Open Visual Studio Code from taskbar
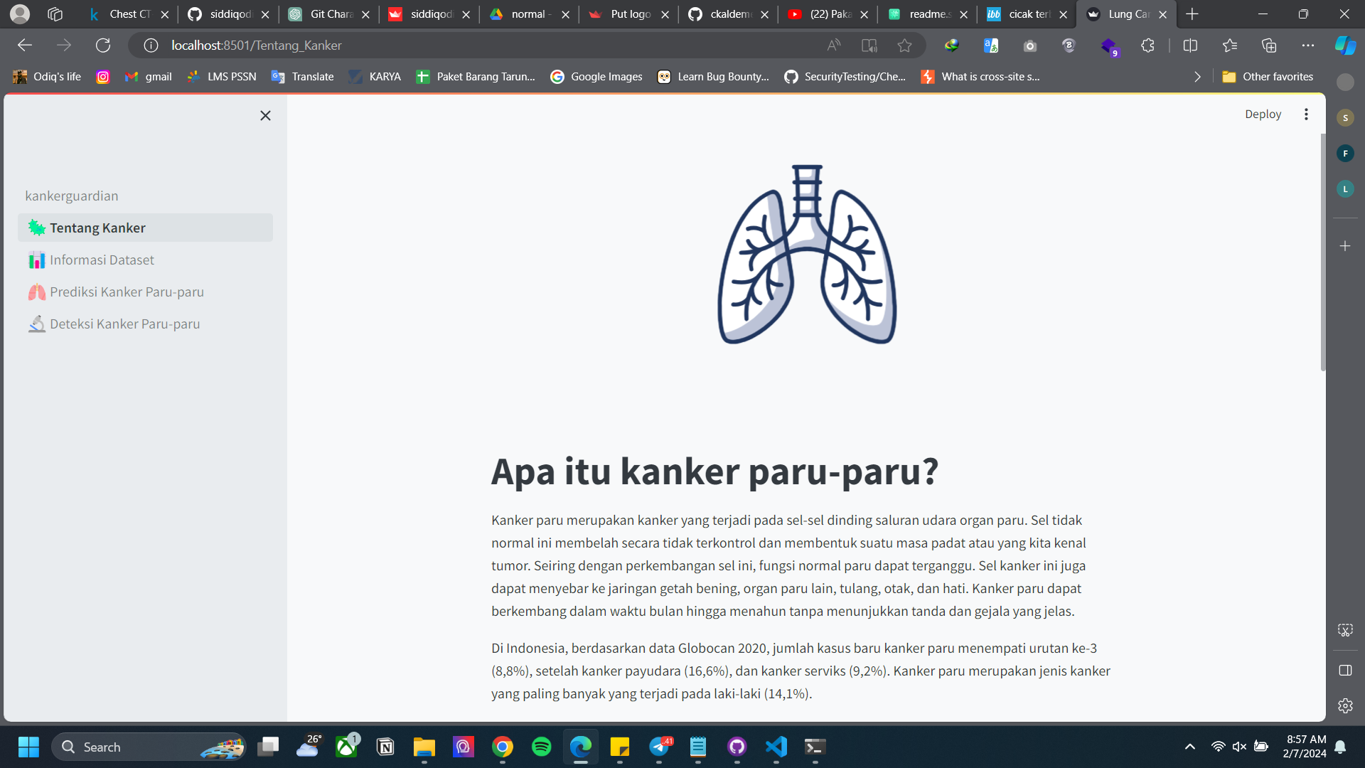Screen dimensions: 1365x768 pos(776,747)
